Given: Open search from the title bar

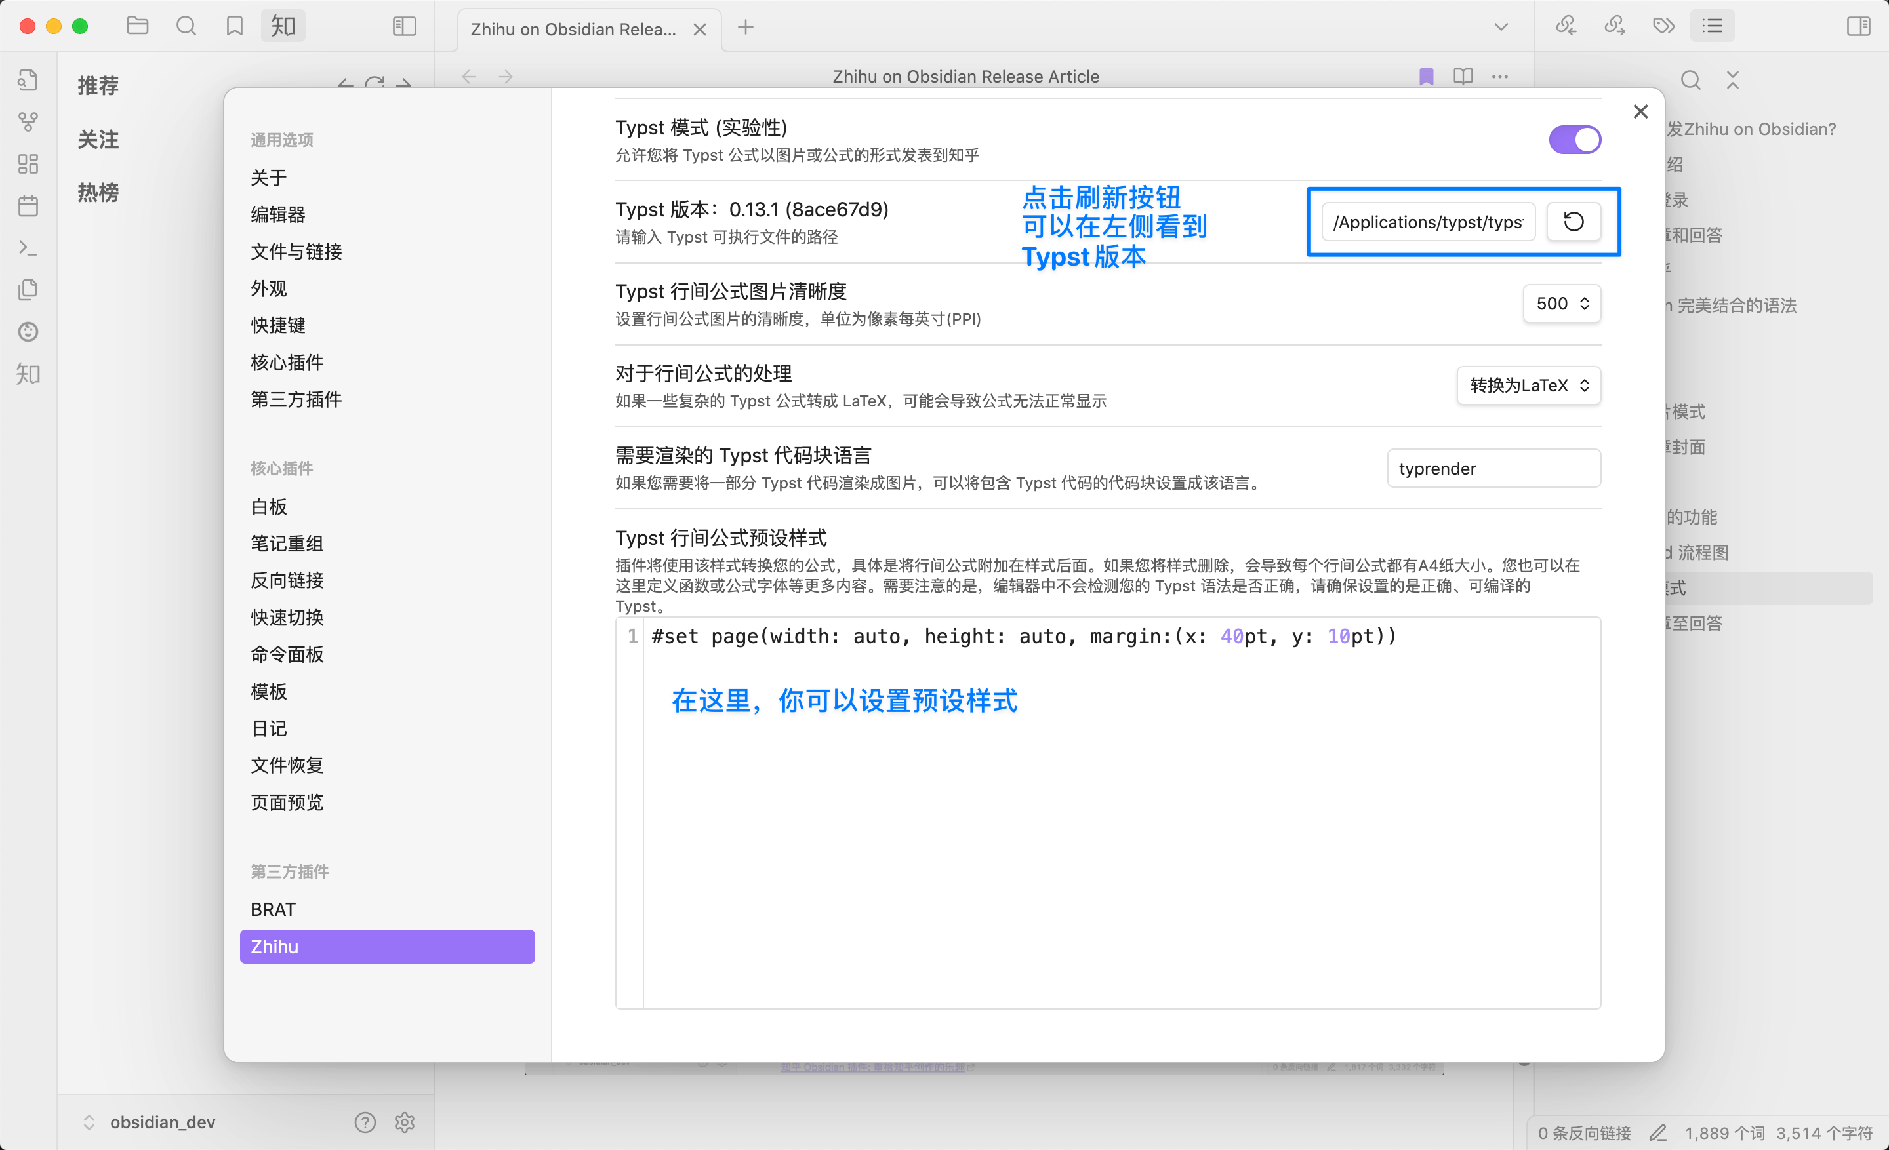Looking at the screenshot, I should [x=186, y=26].
